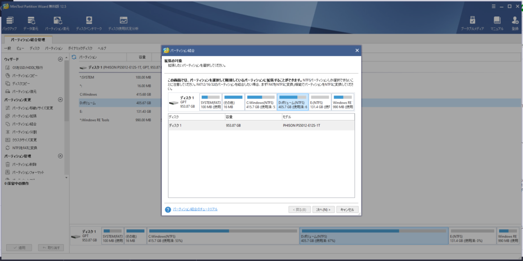Select パーティション移動/サイズ変更 in sidebar

[x=29, y=108]
